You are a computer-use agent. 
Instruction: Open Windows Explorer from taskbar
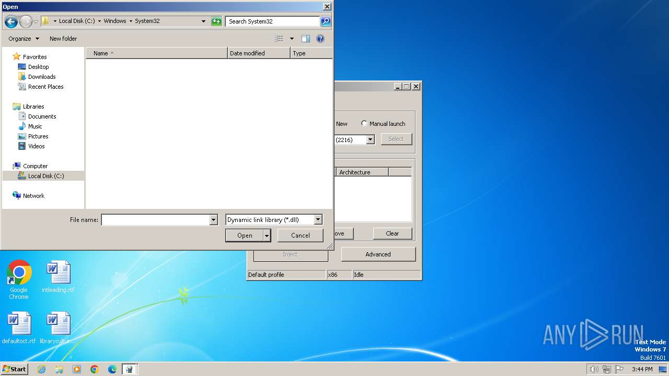[x=59, y=369]
